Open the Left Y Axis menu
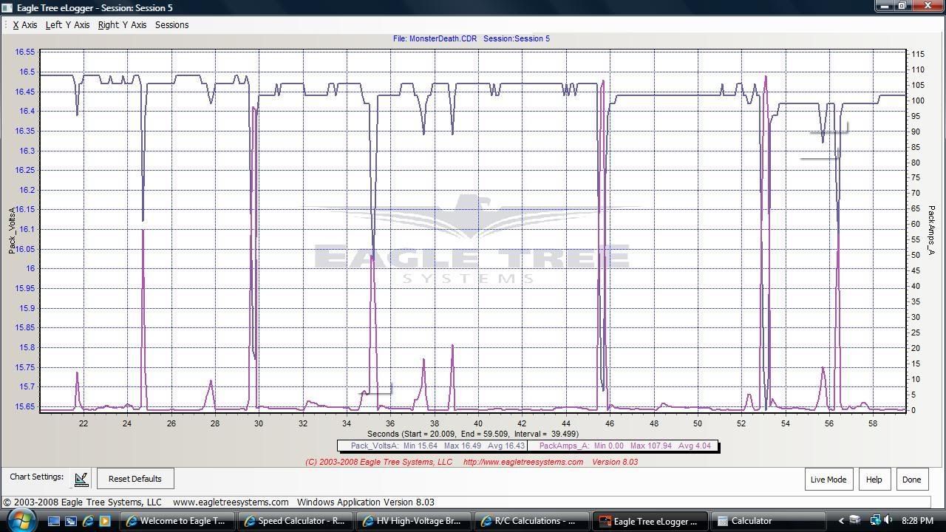 coord(67,25)
